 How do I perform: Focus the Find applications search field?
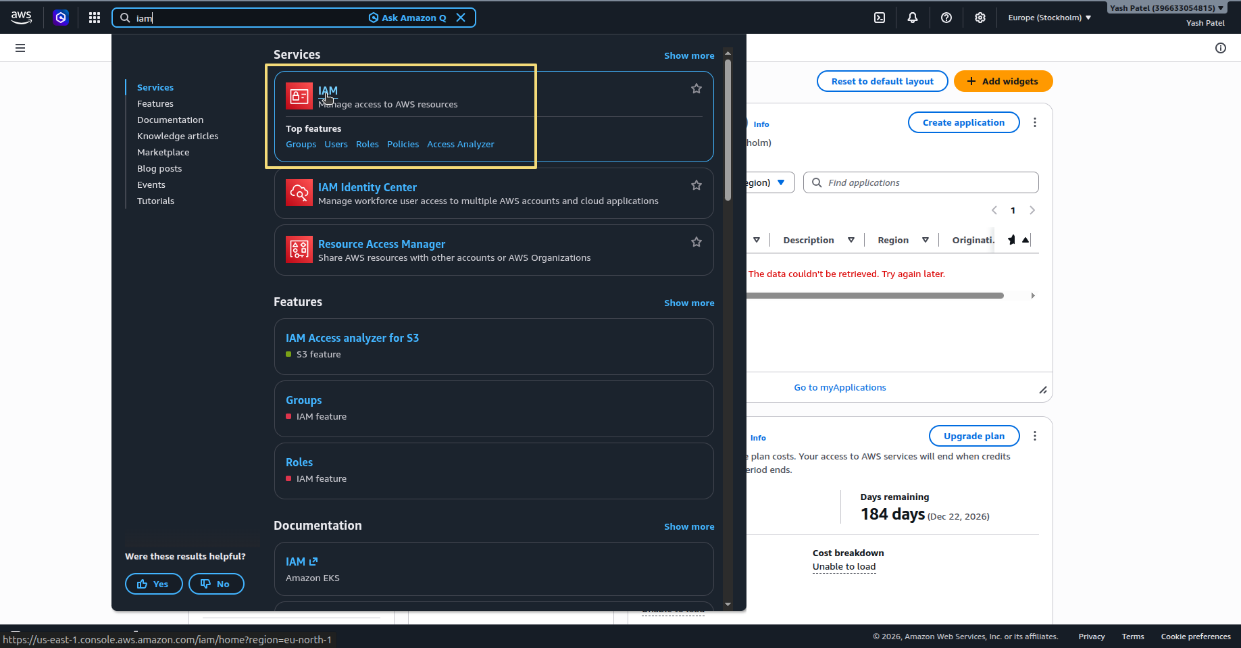921,182
